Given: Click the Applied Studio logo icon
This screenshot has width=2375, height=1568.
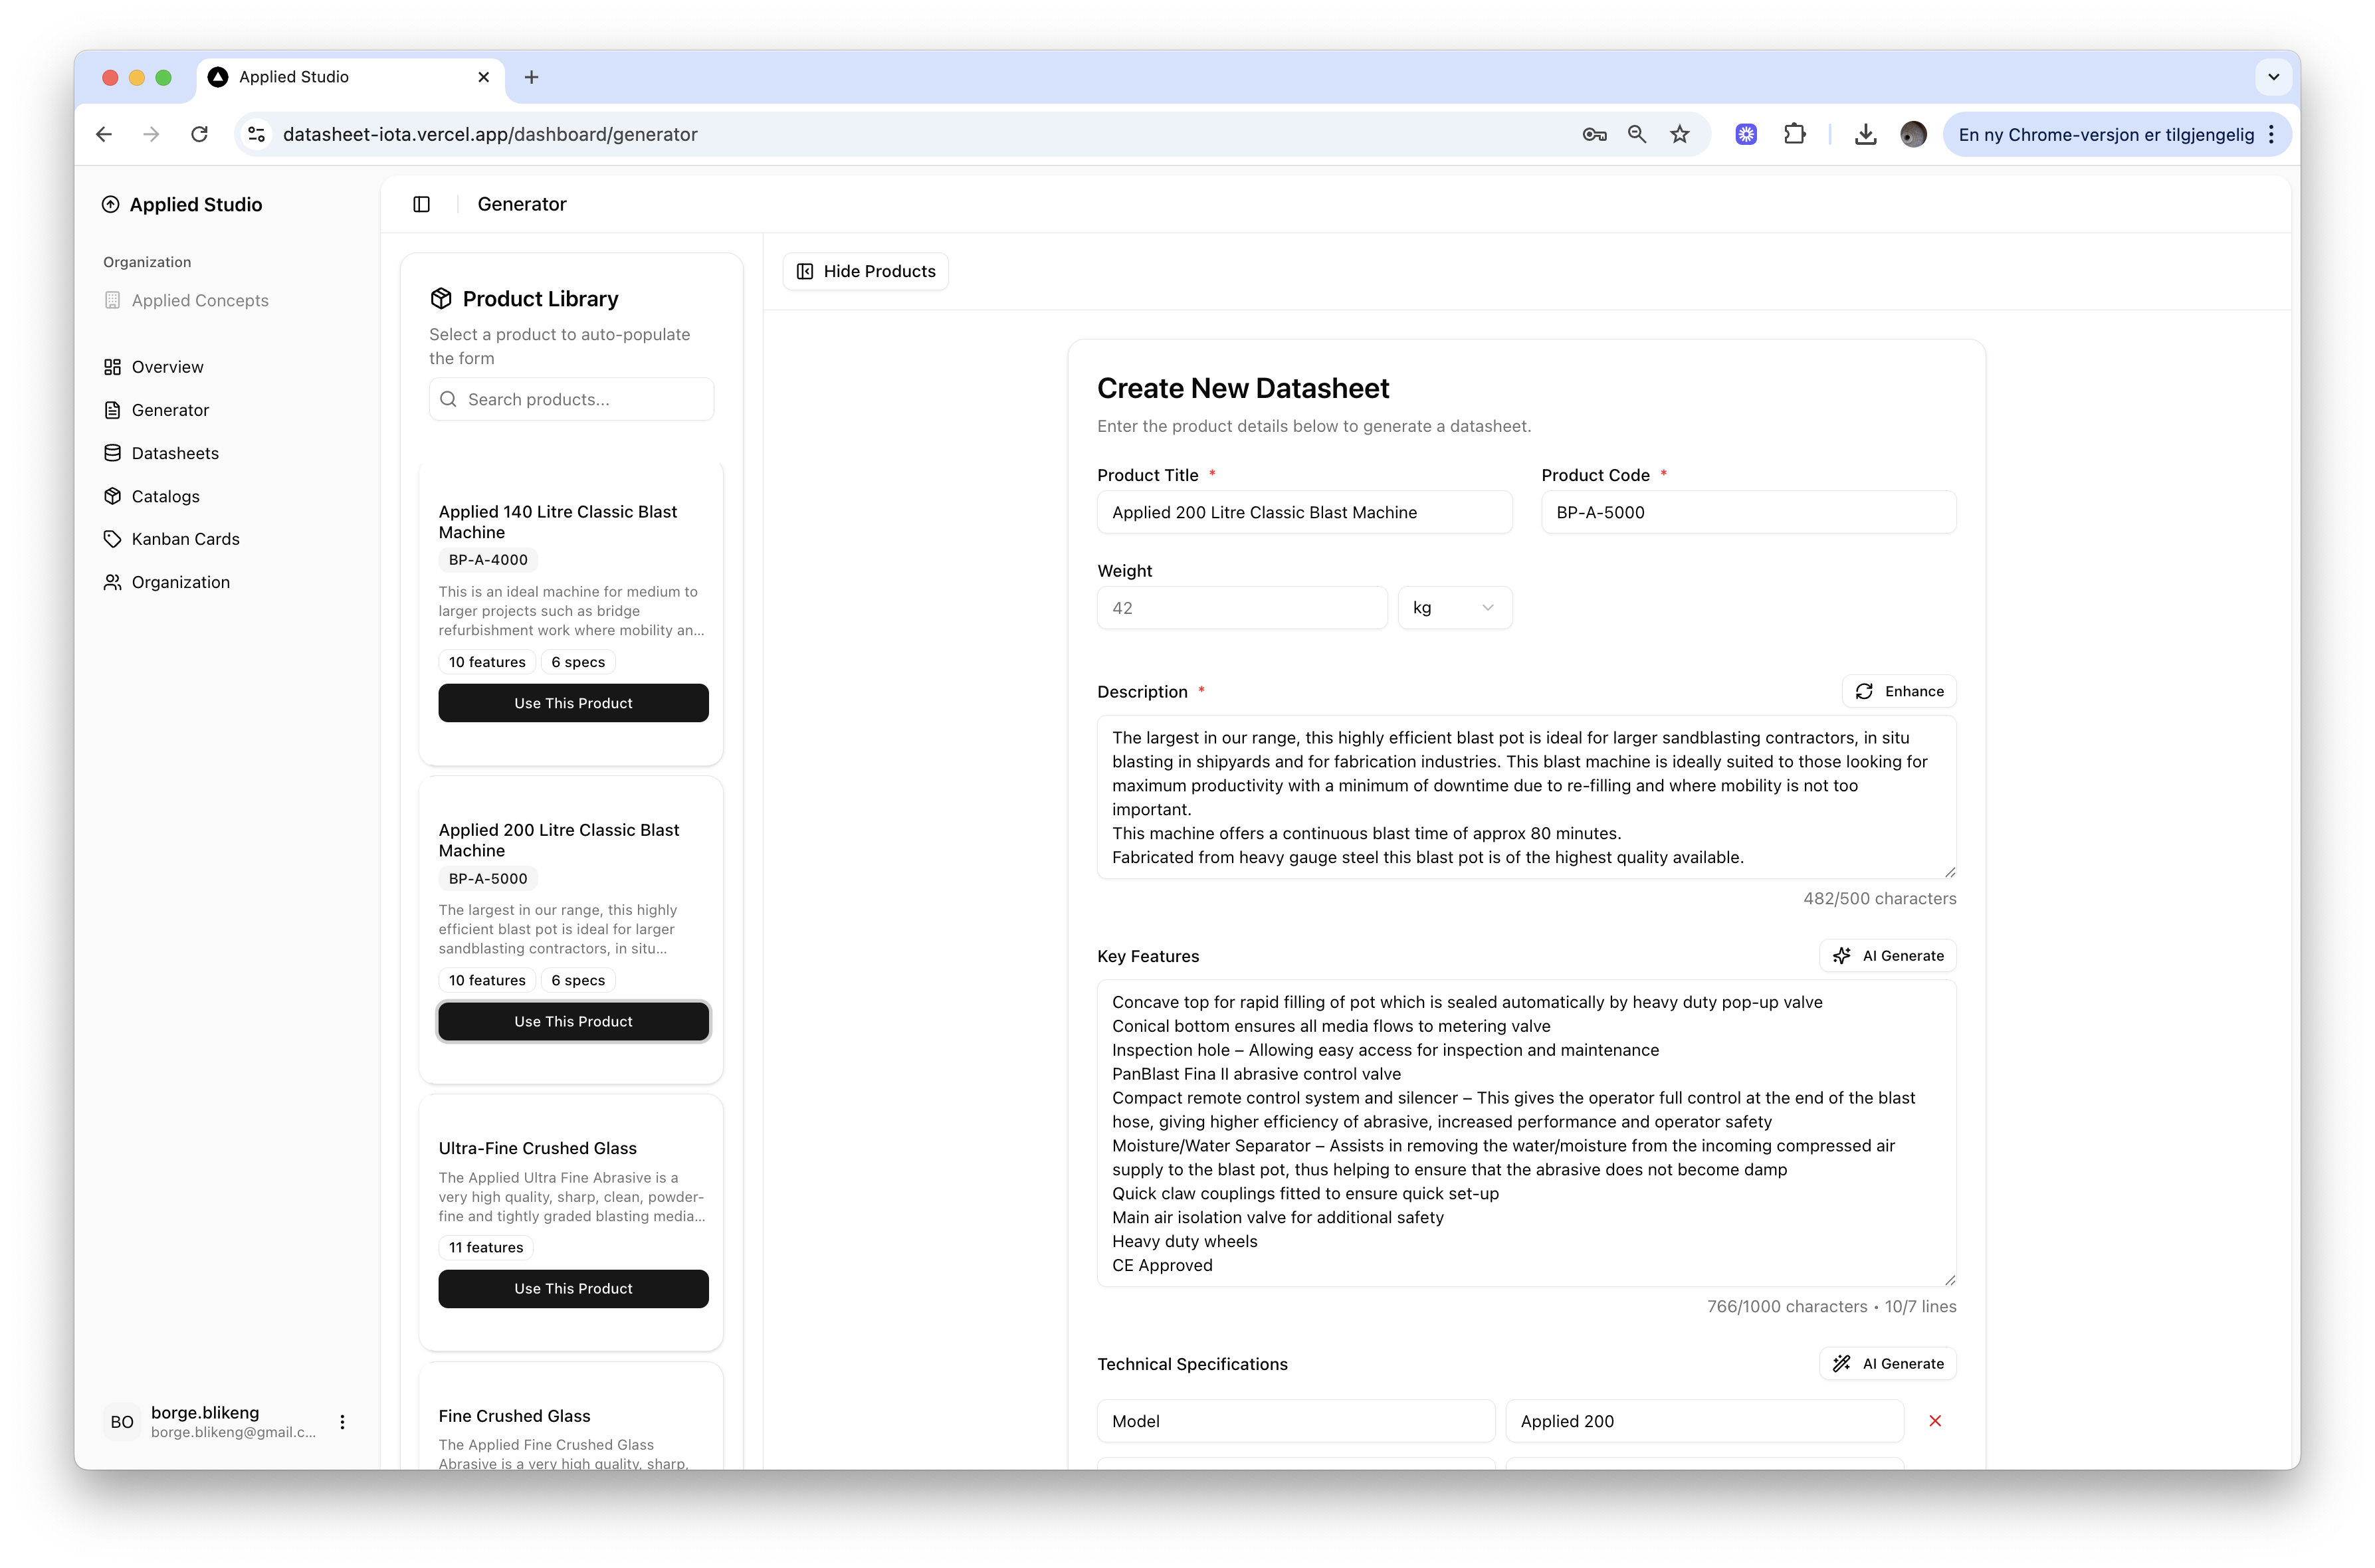Looking at the screenshot, I should click(x=111, y=204).
